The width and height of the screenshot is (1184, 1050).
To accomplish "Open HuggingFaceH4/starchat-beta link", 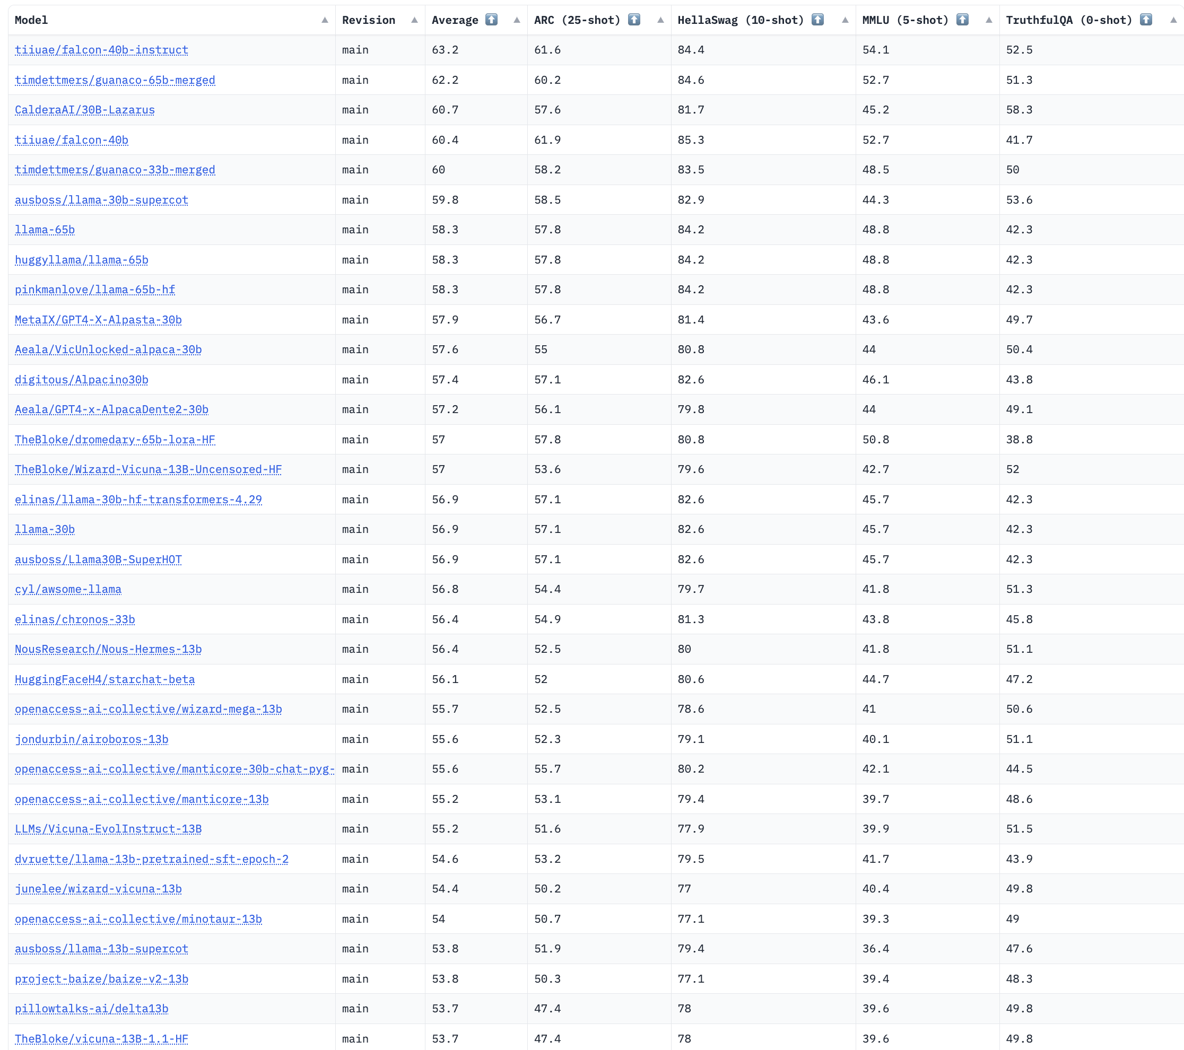I will (105, 679).
